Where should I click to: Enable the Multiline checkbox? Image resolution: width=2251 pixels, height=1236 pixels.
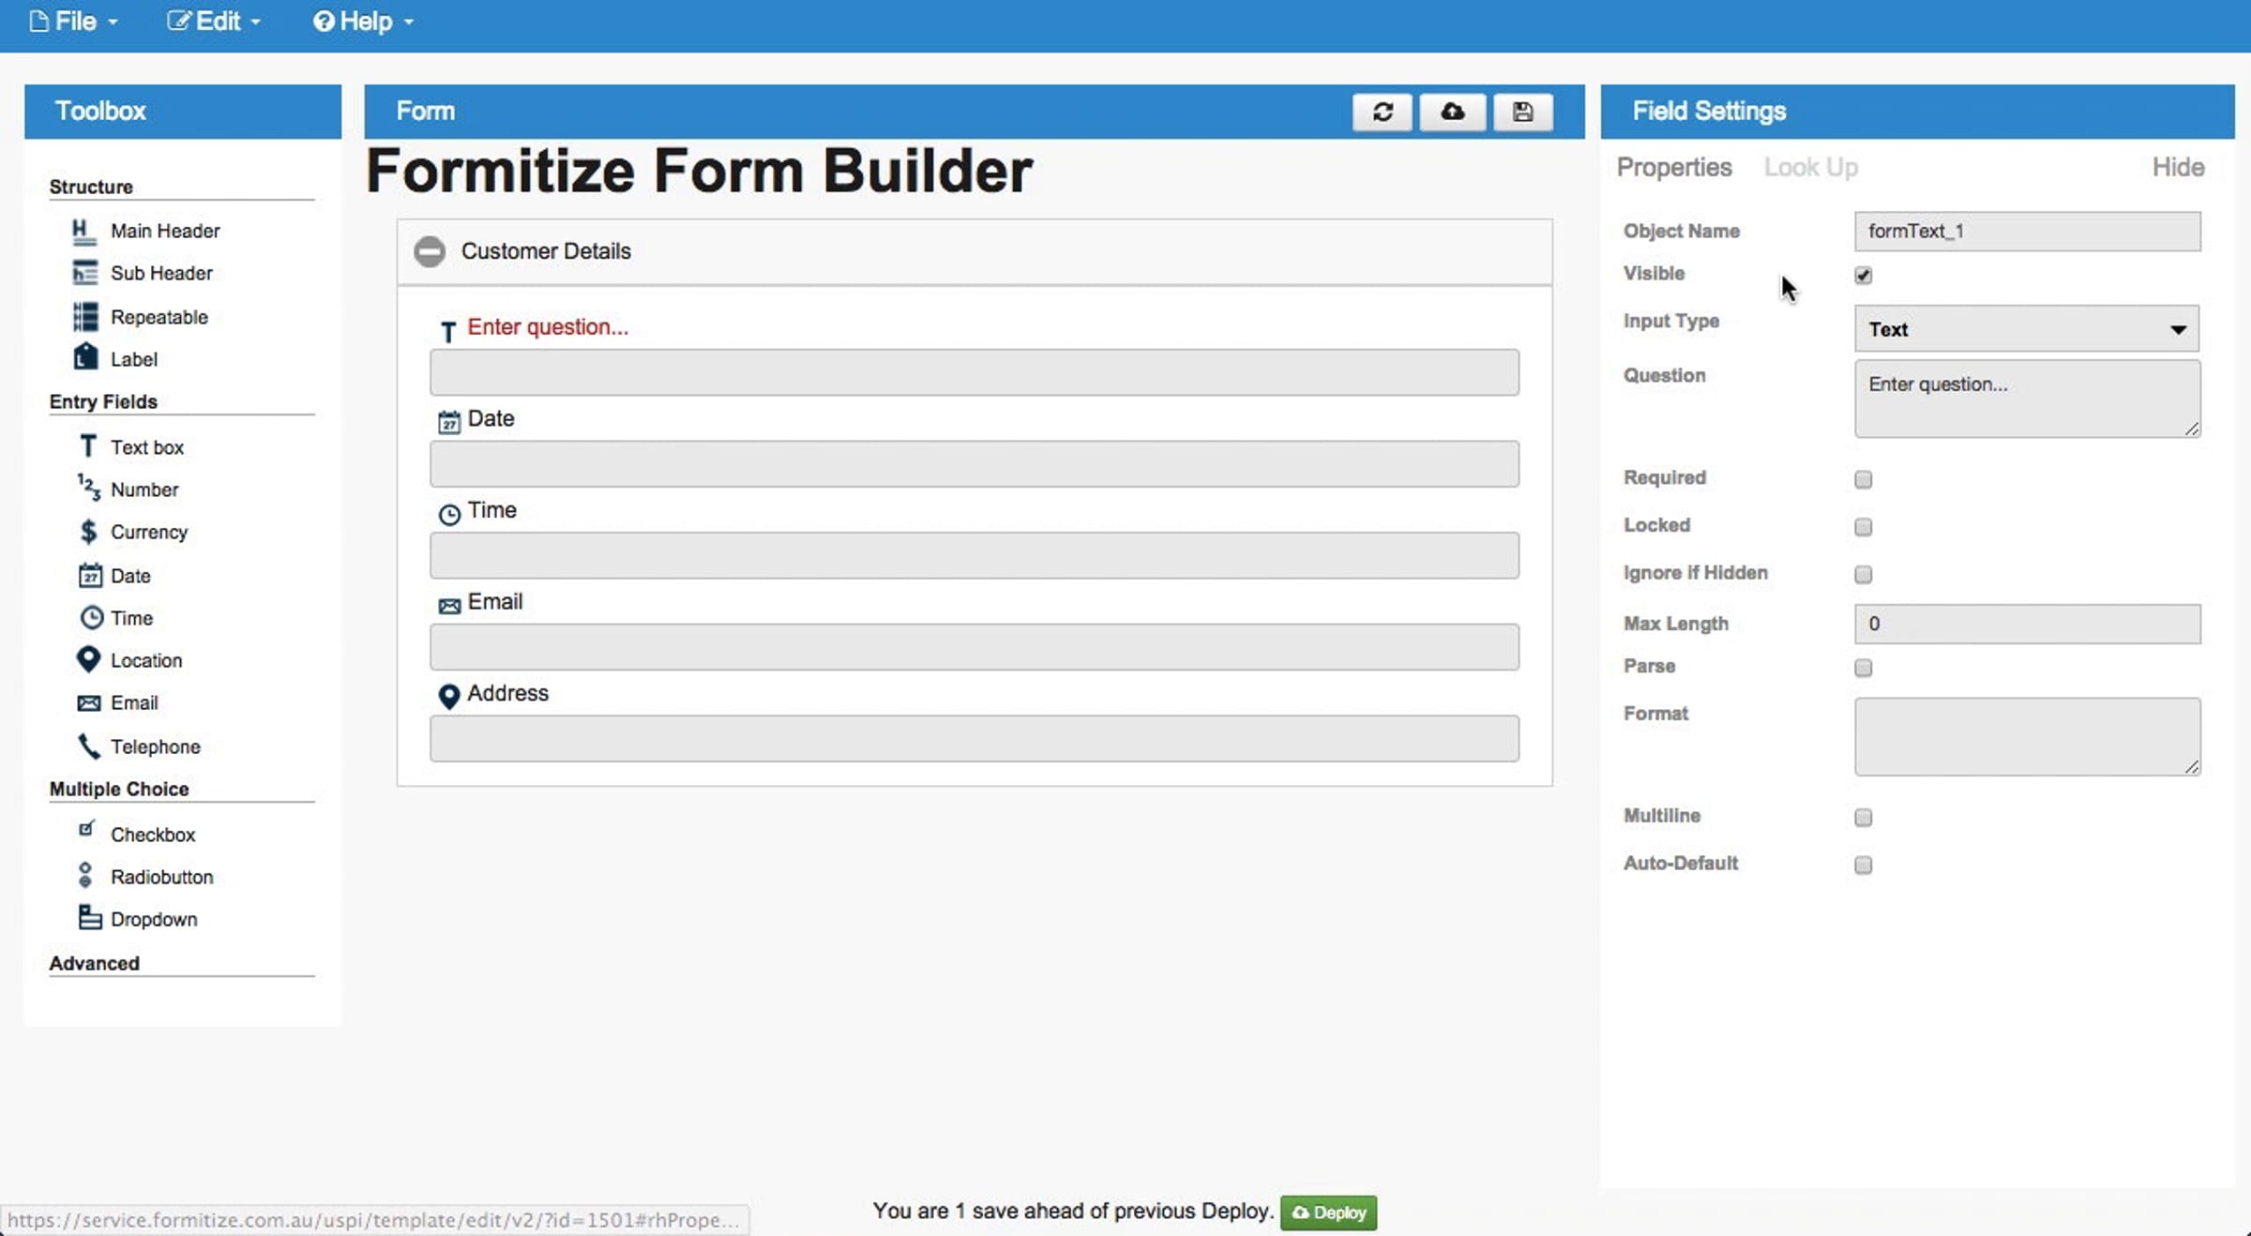[1864, 818]
